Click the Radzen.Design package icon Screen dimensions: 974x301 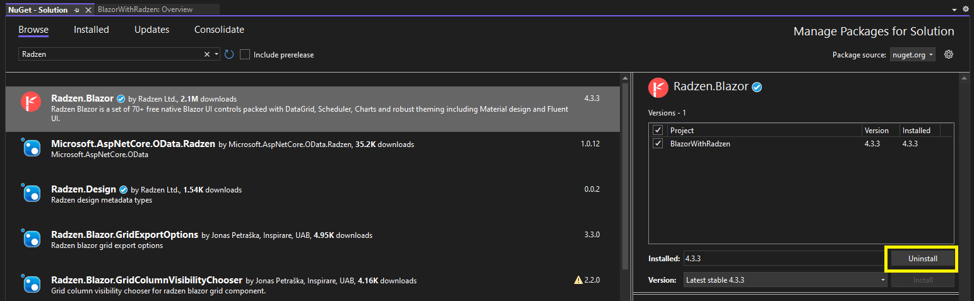[31, 193]
